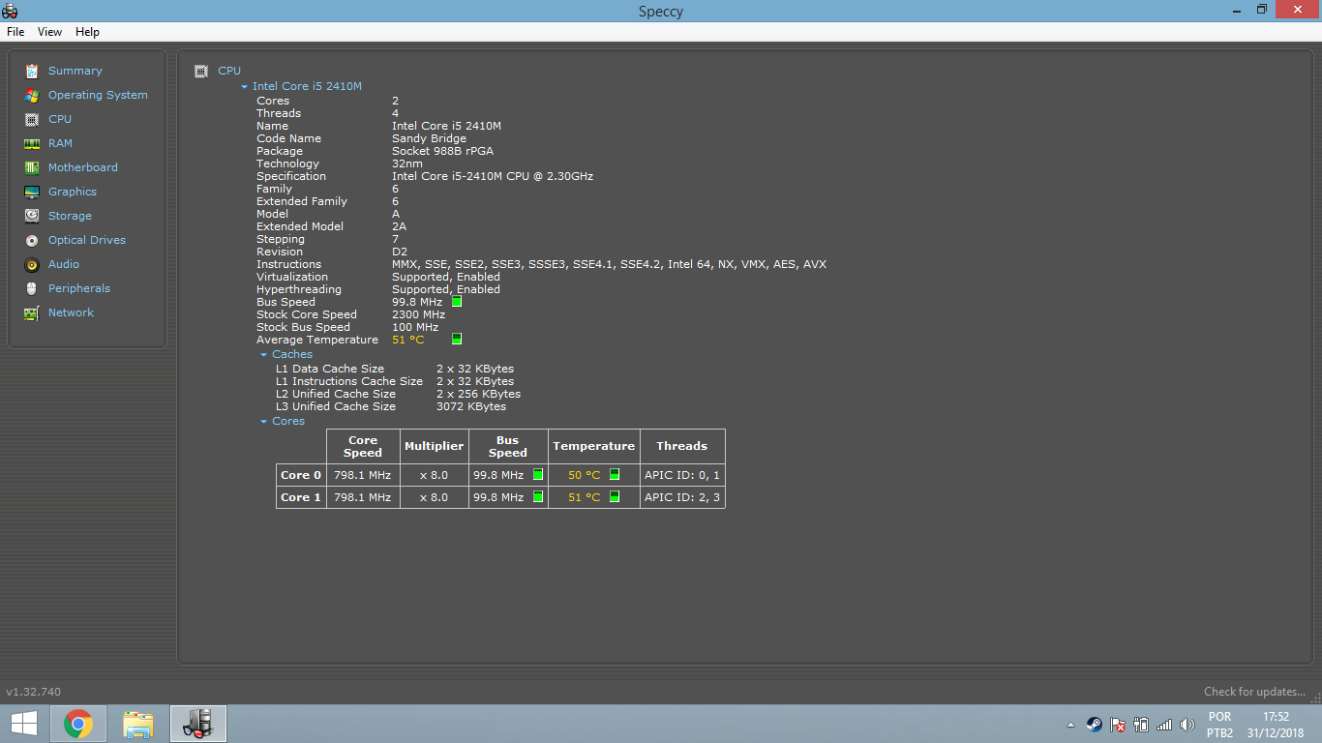1322x743 pixels.
Task: Click the Core 0 row header
Action: [301, 475]
